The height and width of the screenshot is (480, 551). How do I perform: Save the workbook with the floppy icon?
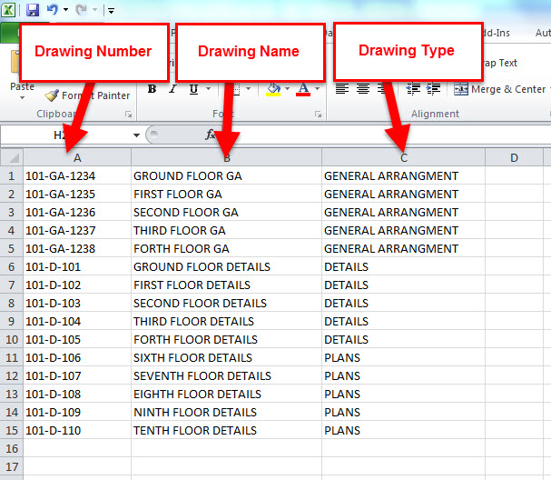tap(33, 10)
